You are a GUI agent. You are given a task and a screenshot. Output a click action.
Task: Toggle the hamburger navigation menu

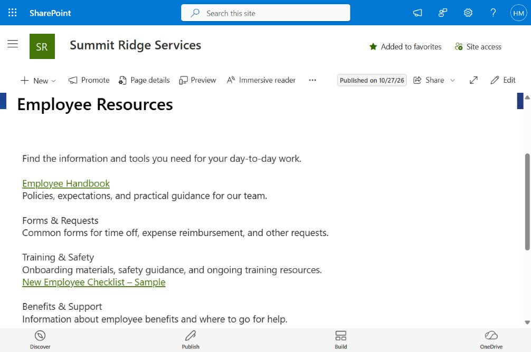(x=13, y=44)
